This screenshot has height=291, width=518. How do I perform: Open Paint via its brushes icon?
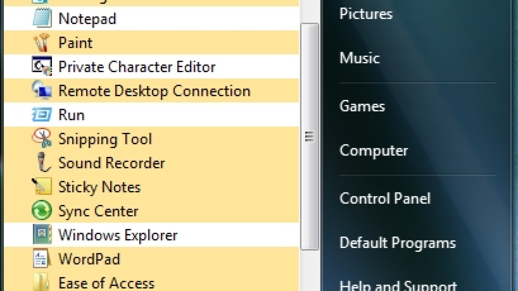coord(42,42)
